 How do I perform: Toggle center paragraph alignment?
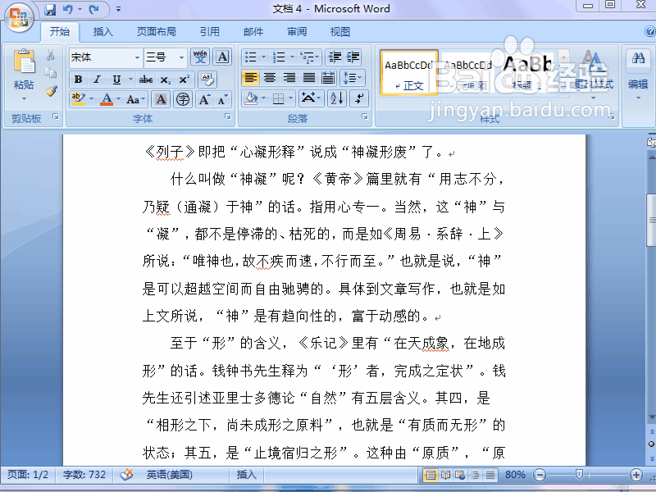pos(270,77)
